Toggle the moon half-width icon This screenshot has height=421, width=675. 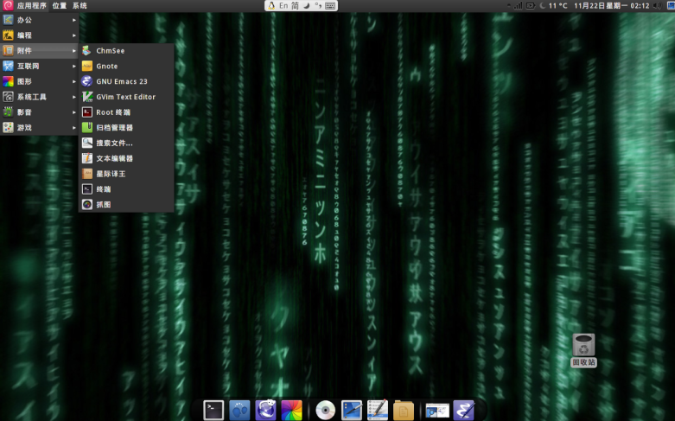pyautogui.click(x=307, y=5)
